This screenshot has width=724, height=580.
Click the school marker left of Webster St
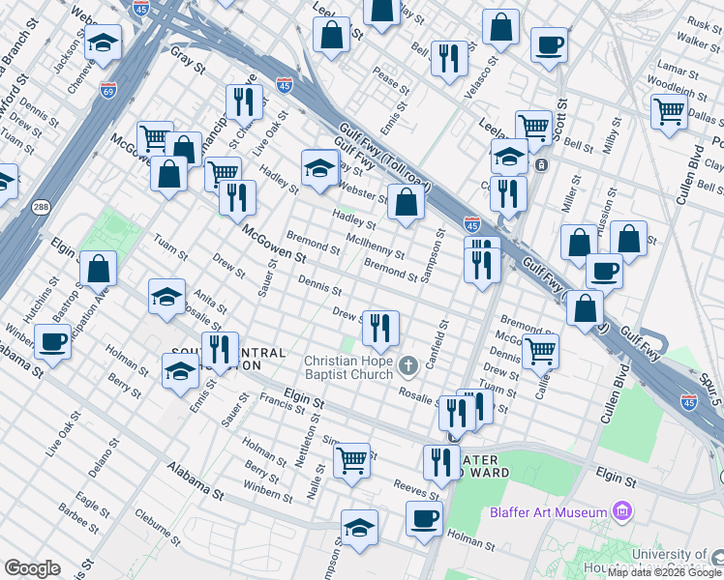point(320,168)
